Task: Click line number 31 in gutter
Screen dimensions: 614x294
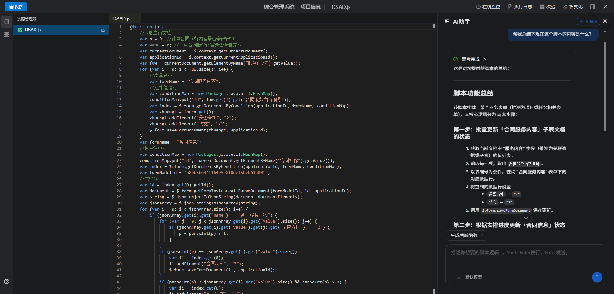Action: [119, 209]
